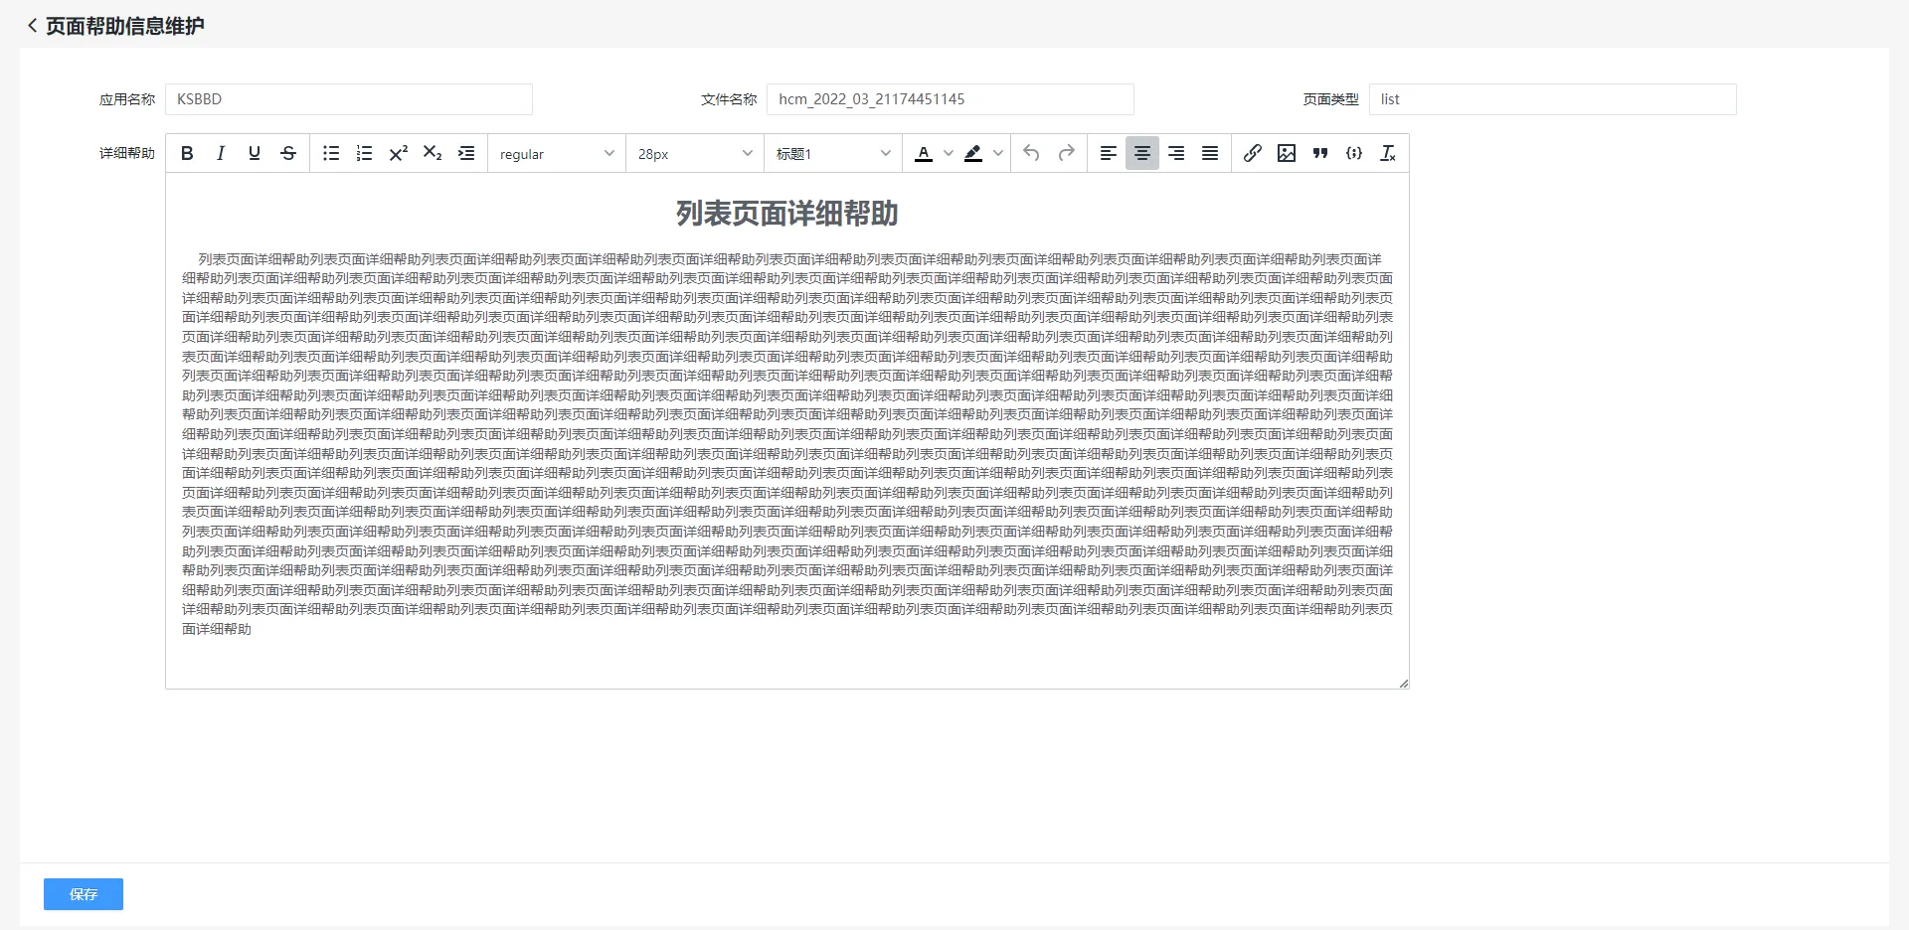Open the font family dropdown showing regular
This screenshot has height=930, width=1909.
(557, 154)
